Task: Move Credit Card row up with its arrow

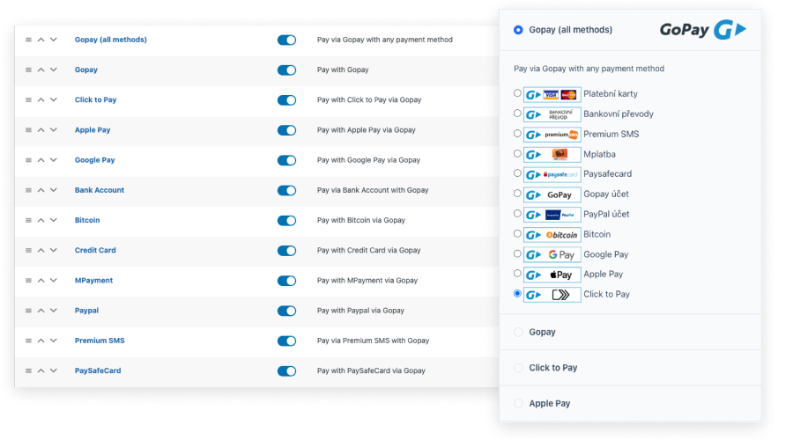Action: pyautogui.click(x=41, y=250)
